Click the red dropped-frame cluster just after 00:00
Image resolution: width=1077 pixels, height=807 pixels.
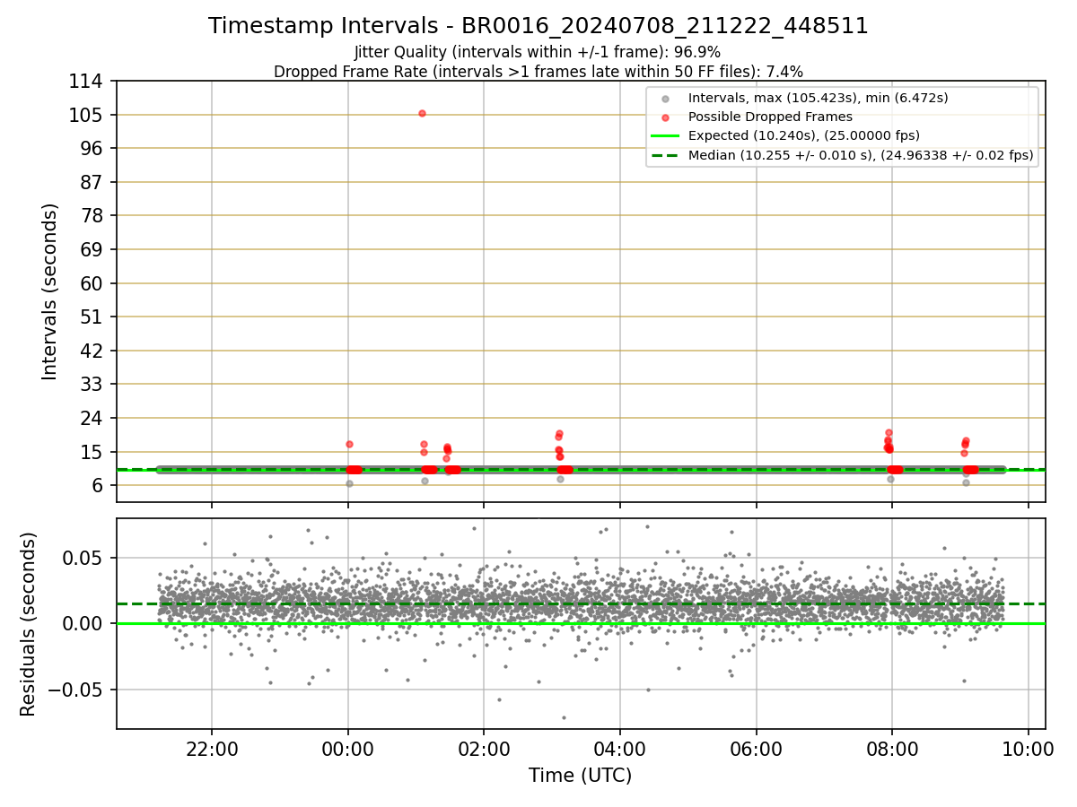click(354, 470)
